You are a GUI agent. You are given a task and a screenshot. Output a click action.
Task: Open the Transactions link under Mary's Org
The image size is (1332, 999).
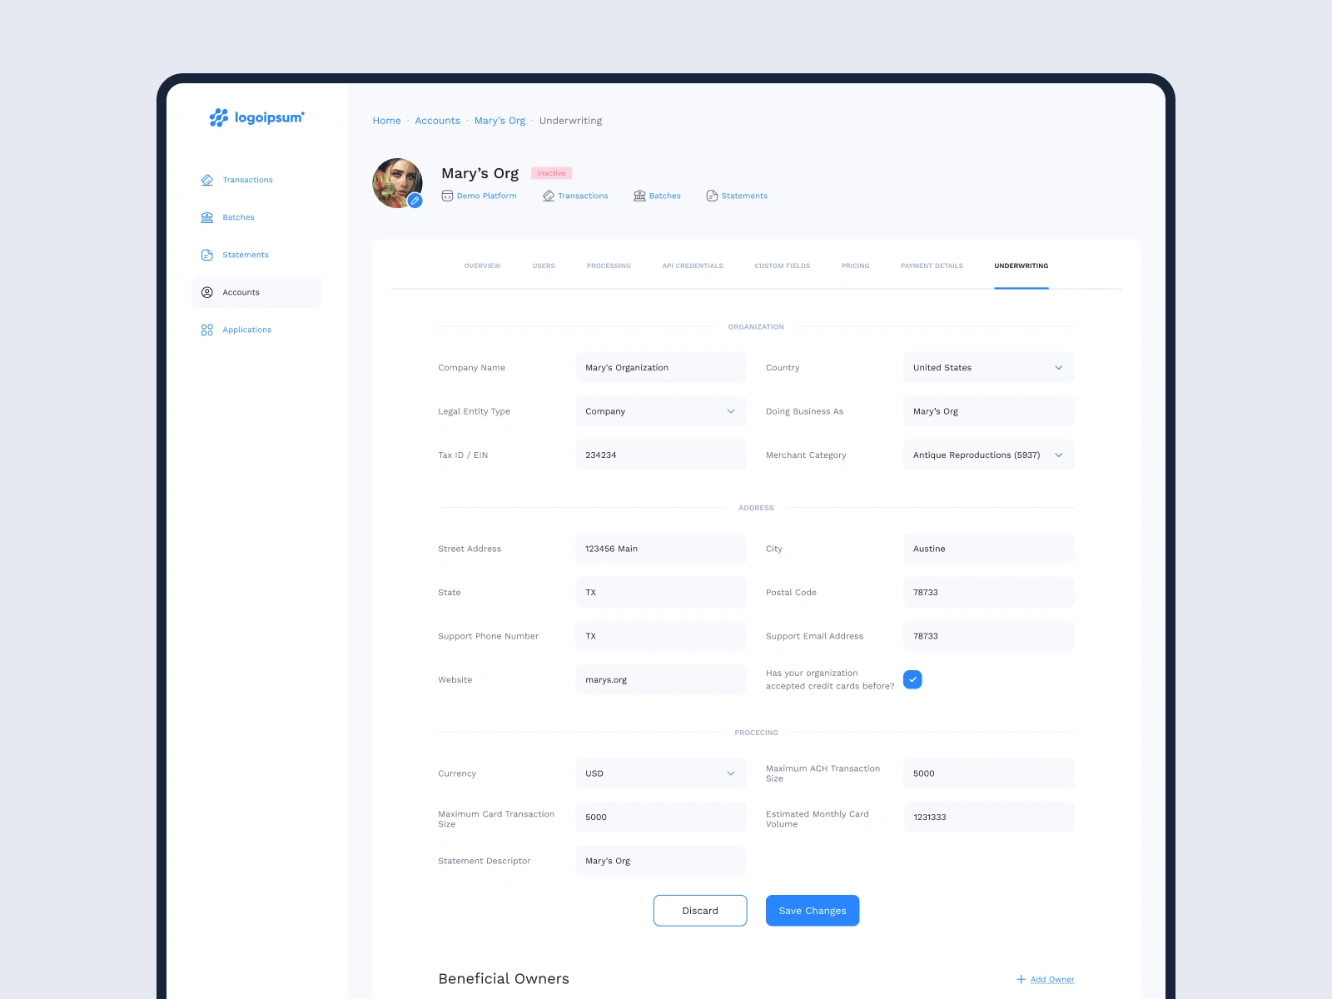[583, 196]
